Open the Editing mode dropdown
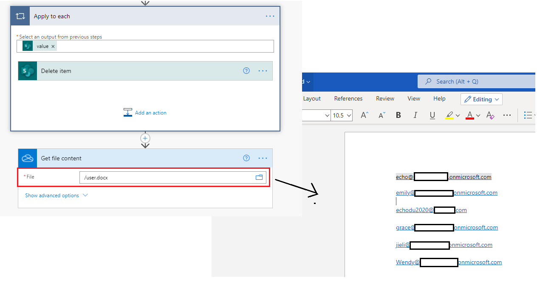The image size is (537, 282). point(481,99)
